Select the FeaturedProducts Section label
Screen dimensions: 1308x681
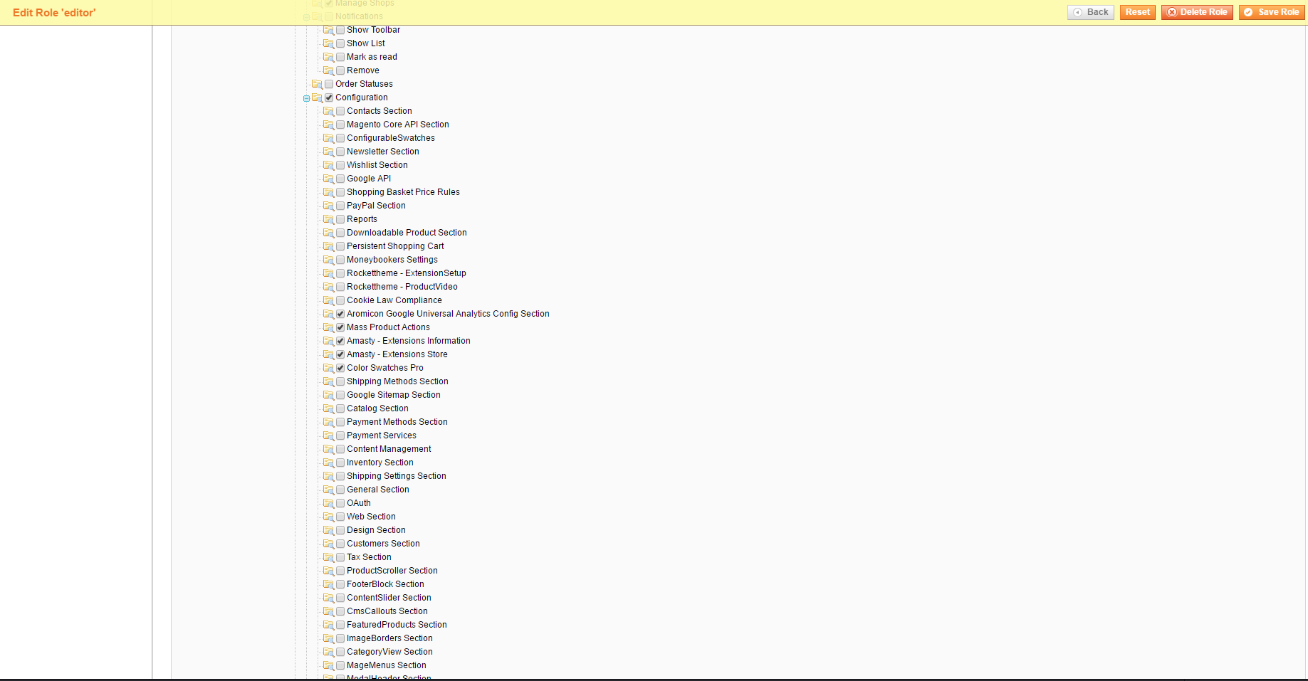pyautogui.click(x=397, y=625)
